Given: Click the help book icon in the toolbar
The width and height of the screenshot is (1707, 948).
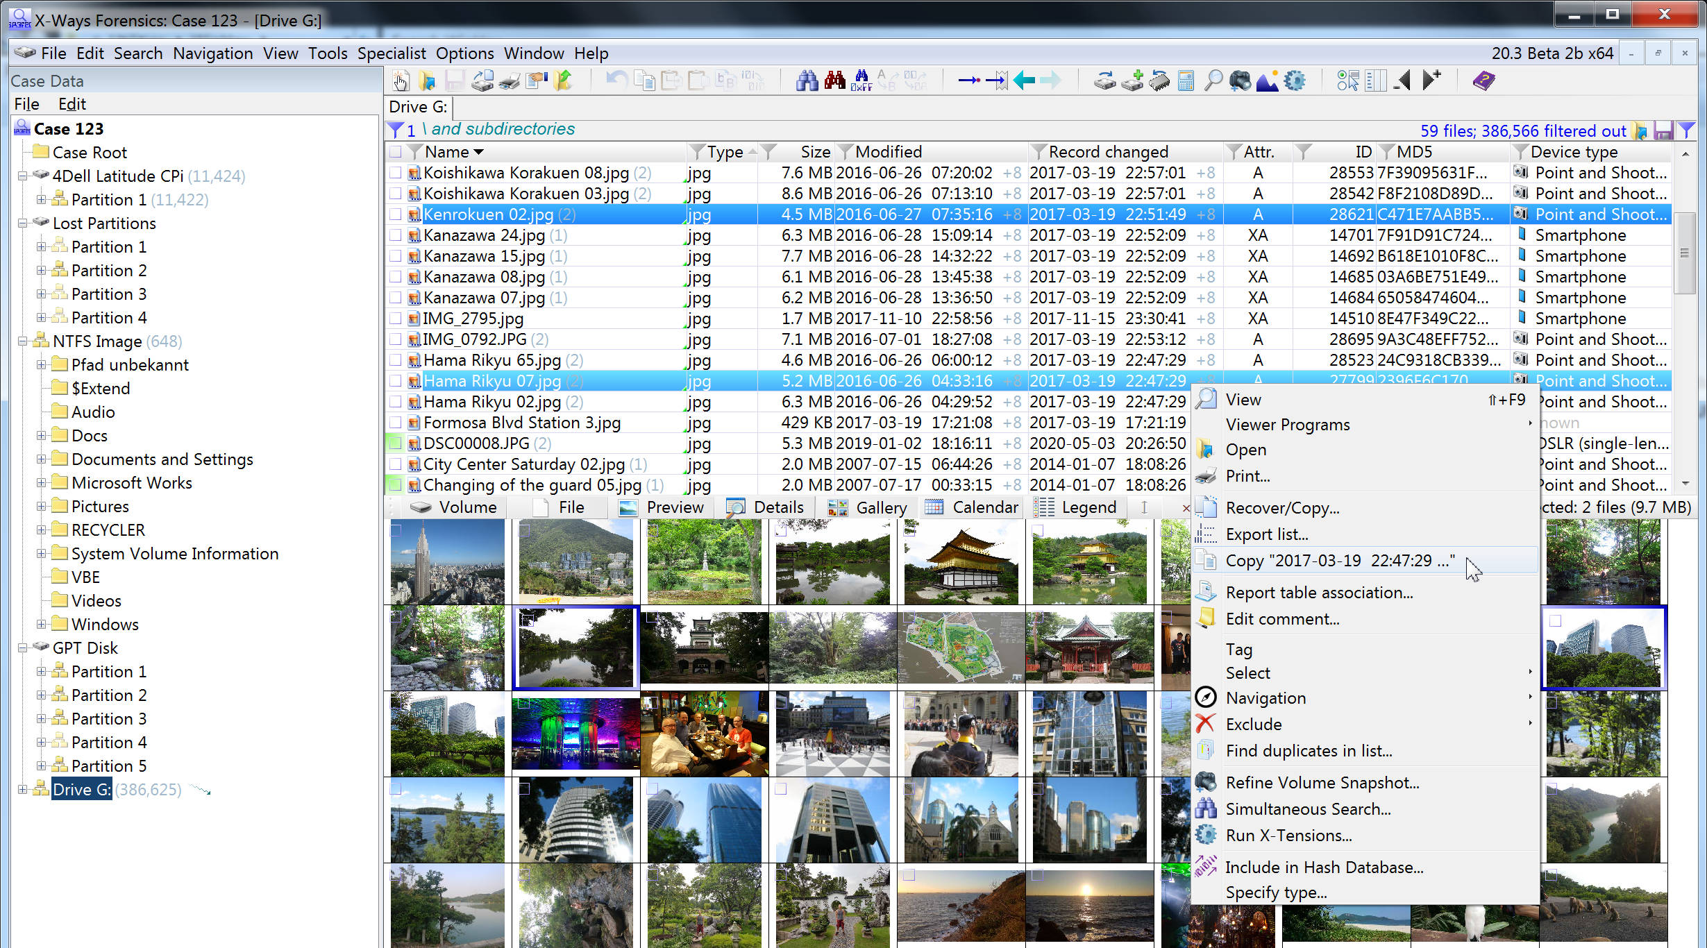Looking at the screenshot, I should click(x=1483, y=80).
